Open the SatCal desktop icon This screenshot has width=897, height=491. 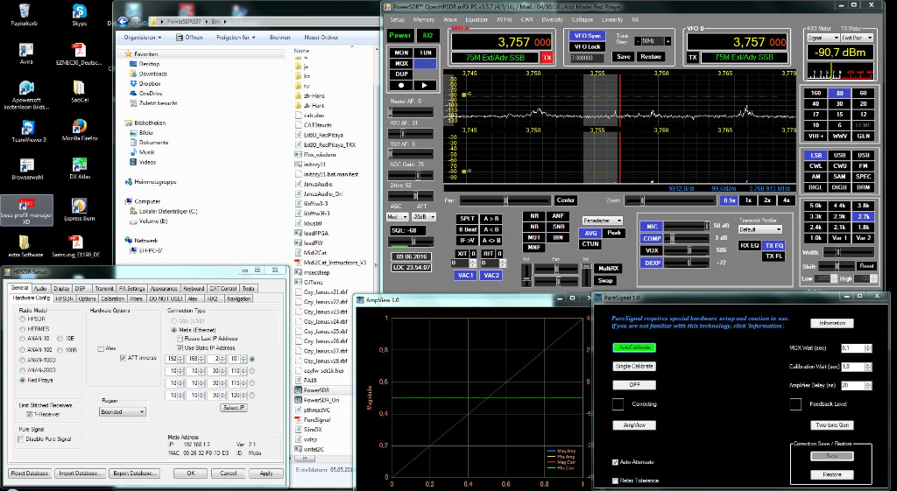tap(79, 91)
